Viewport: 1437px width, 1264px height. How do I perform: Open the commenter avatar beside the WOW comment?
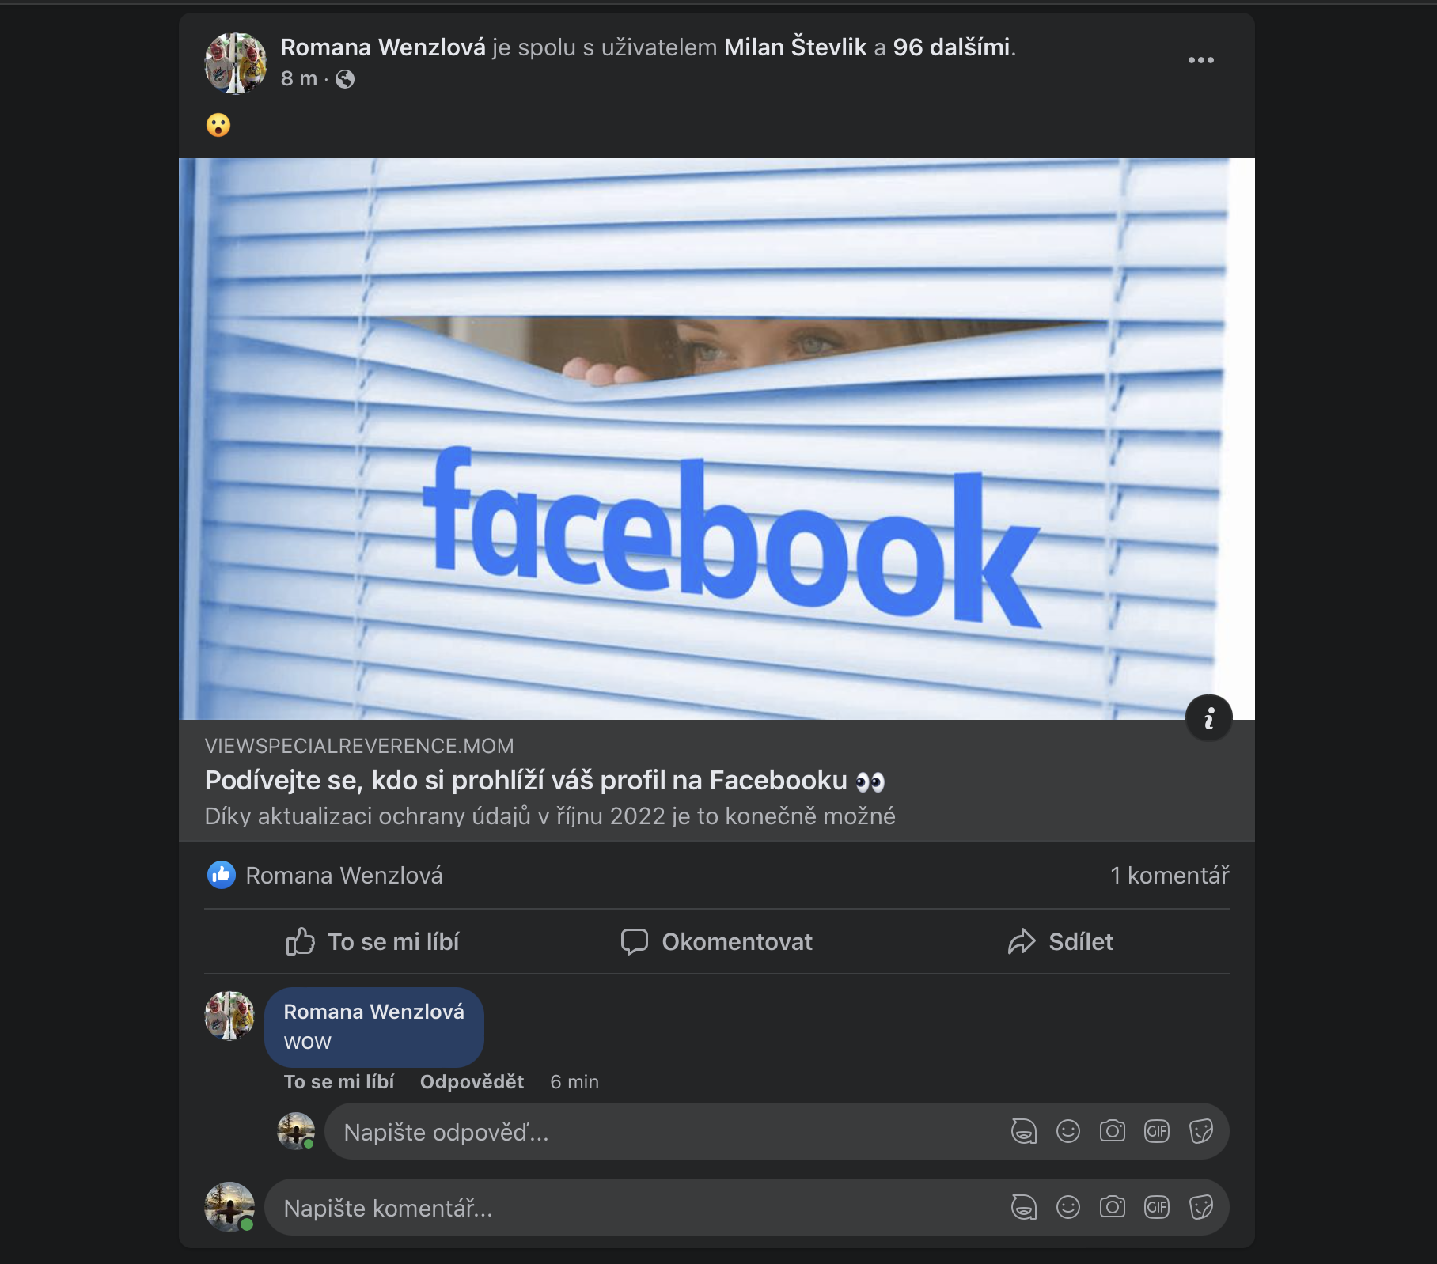point(229,1016)
